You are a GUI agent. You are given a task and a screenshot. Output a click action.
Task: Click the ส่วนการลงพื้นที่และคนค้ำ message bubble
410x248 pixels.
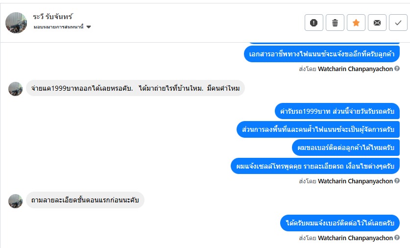tap(318, 129)
